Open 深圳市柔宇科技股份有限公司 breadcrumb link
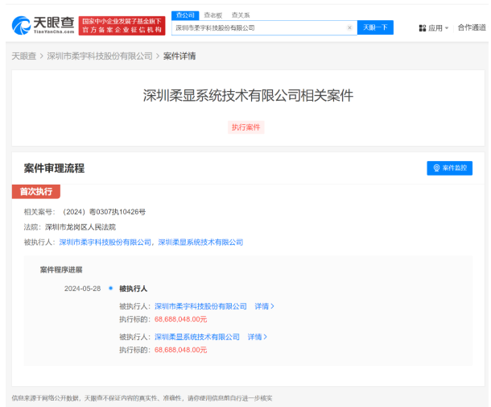 (100, 56)
